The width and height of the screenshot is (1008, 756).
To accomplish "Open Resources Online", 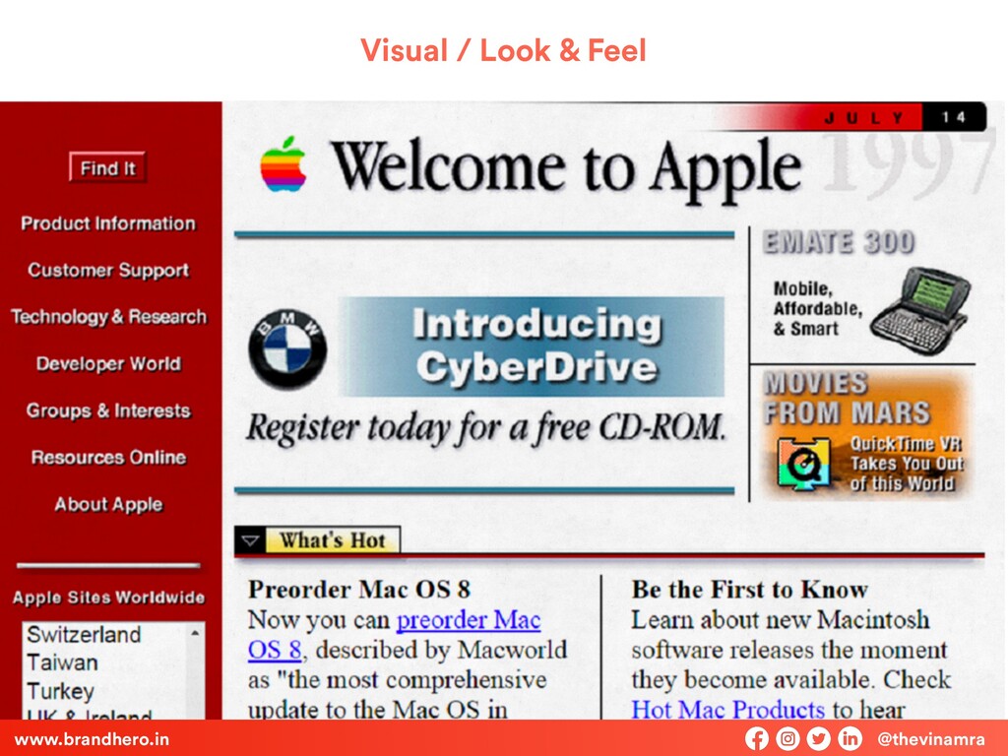I will pyautogui.click(x=108, y=457).
